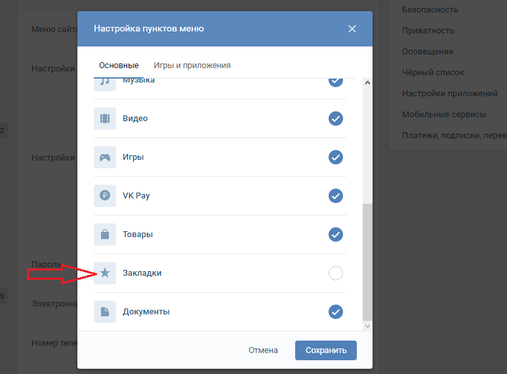Open Безопасность in the settings sidebar
Screen dimensions: 507x374
click(x=430, y=10)
